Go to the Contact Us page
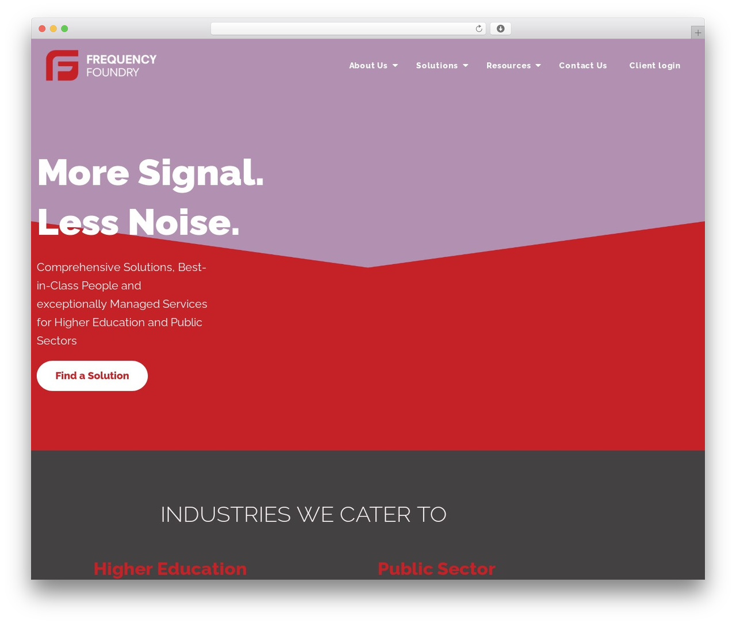 tap(583, 66)
